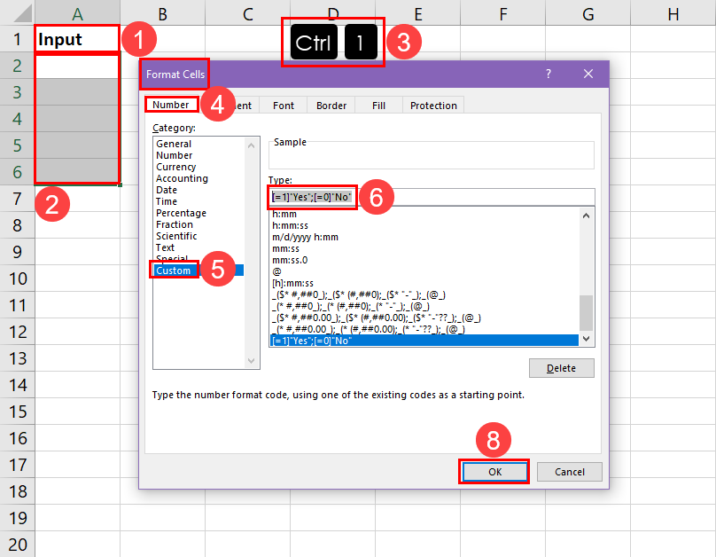Click the Sample preview box
Image resolution: width=716 pixels, height=557 pixels.
431,156
